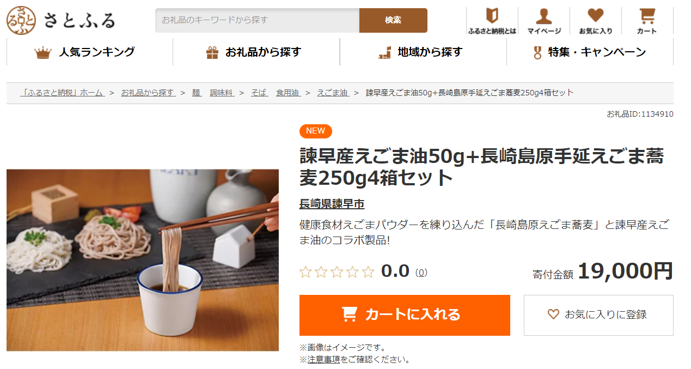691x369 pixels.
Task: Open えごま油 breadcrumb link
Action: tap(333, 93)
